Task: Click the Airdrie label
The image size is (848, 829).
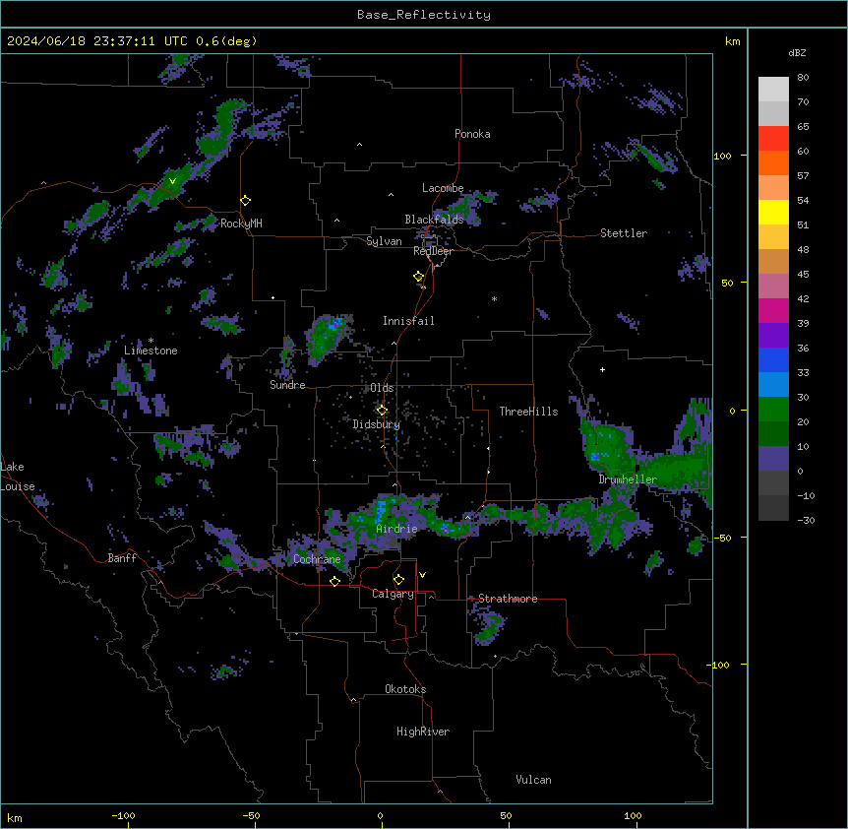Action: click(x=396, y=529)
